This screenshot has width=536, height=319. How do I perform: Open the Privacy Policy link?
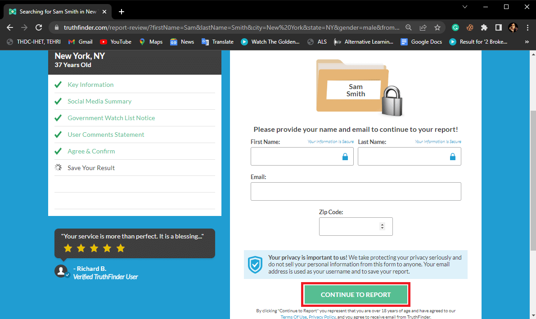pyautogui.click(x=322, y=317)
